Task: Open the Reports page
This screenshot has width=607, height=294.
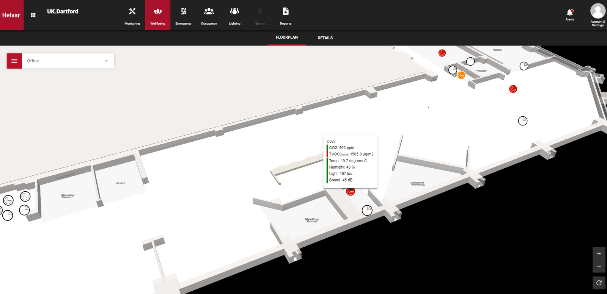Action: 286,15
